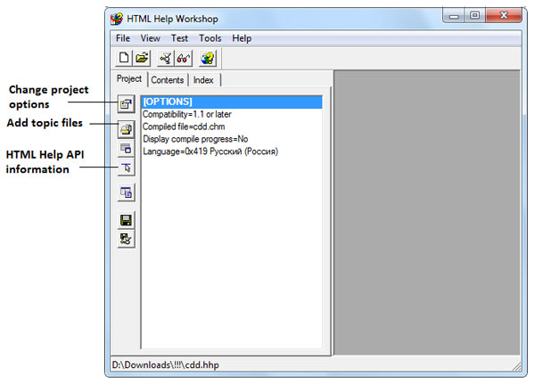Open HTML Help API information button
Screen dimensions: 535x384
[127, 167]
